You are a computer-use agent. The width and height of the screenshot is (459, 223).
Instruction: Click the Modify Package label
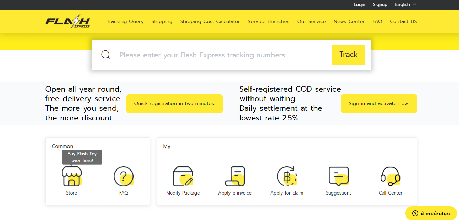[183, 193]
